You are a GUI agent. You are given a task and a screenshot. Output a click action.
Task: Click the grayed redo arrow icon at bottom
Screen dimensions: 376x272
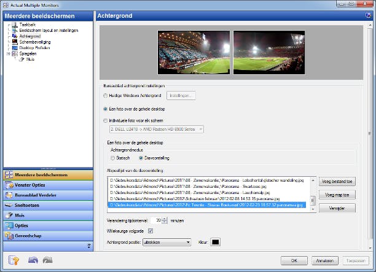pos(47,260)
